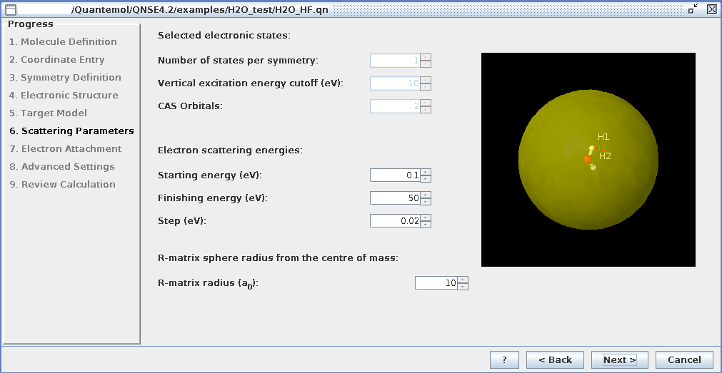Decrease R-matrix radius with down arrow

point(463,287)
